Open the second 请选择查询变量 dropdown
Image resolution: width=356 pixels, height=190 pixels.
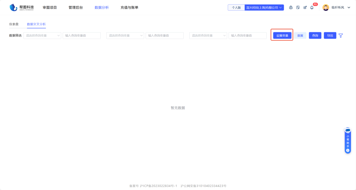[125, 35]
